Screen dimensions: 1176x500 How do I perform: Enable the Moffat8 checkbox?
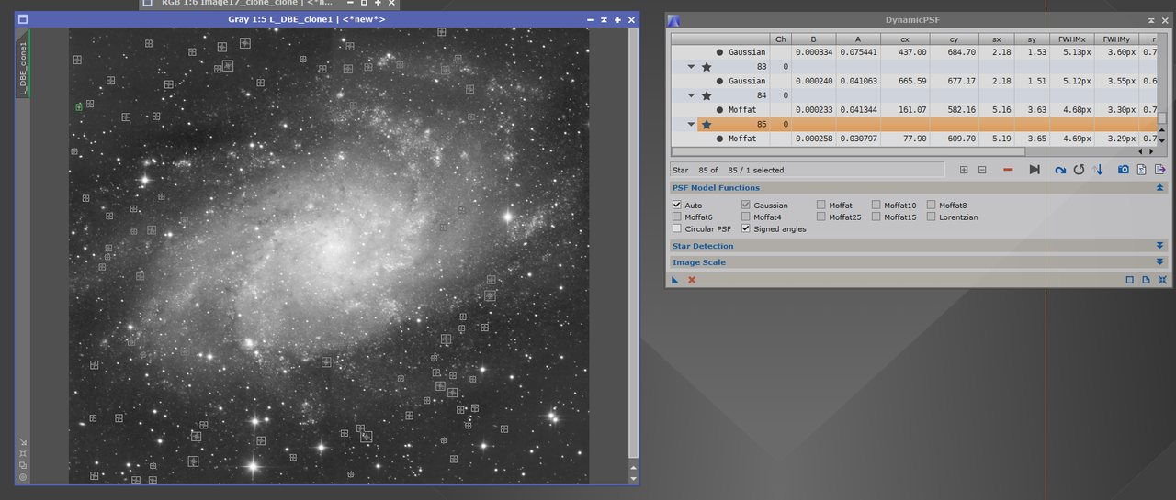[x=932, y=206]
